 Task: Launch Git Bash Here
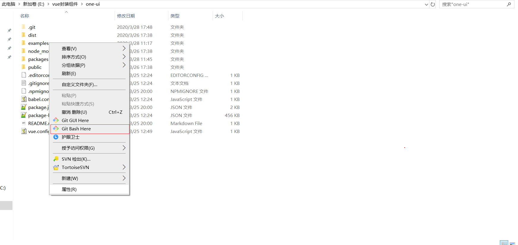tap(89, 129)
